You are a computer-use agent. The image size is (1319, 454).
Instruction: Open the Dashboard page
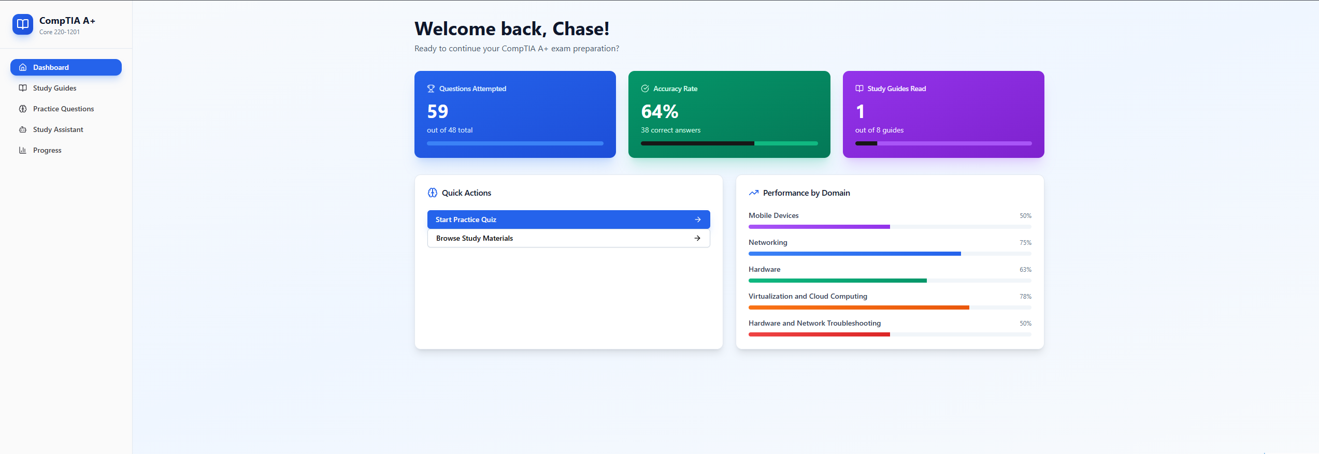coord(66,67)
